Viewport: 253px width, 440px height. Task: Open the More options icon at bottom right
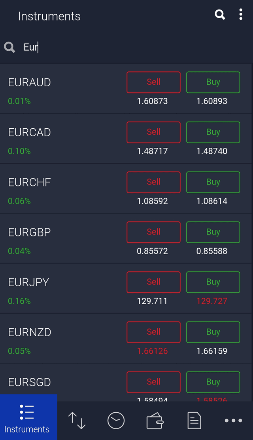pos(233,421)
